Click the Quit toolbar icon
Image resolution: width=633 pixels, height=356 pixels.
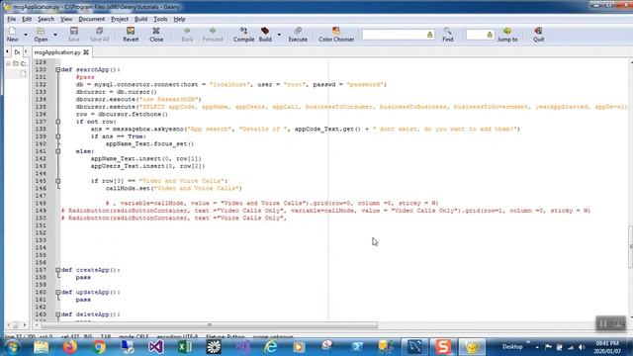538,35
